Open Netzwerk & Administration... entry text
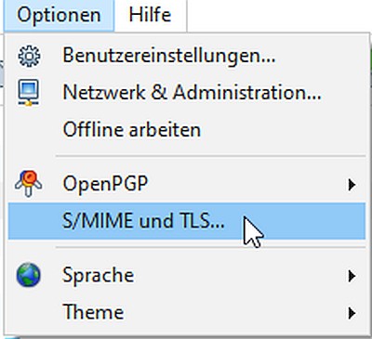This screenshot has width=372, height=339. pyautogui.click(x=192, y=93)
